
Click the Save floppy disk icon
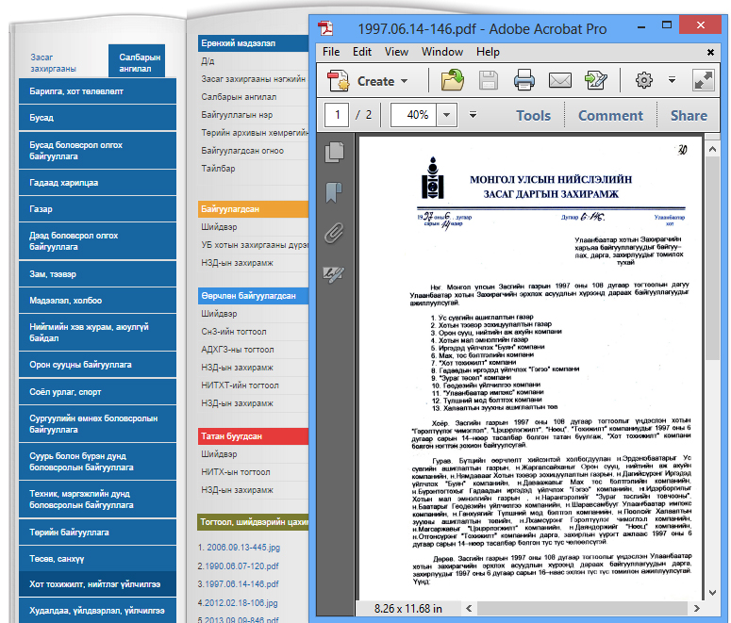pos(489,81)
